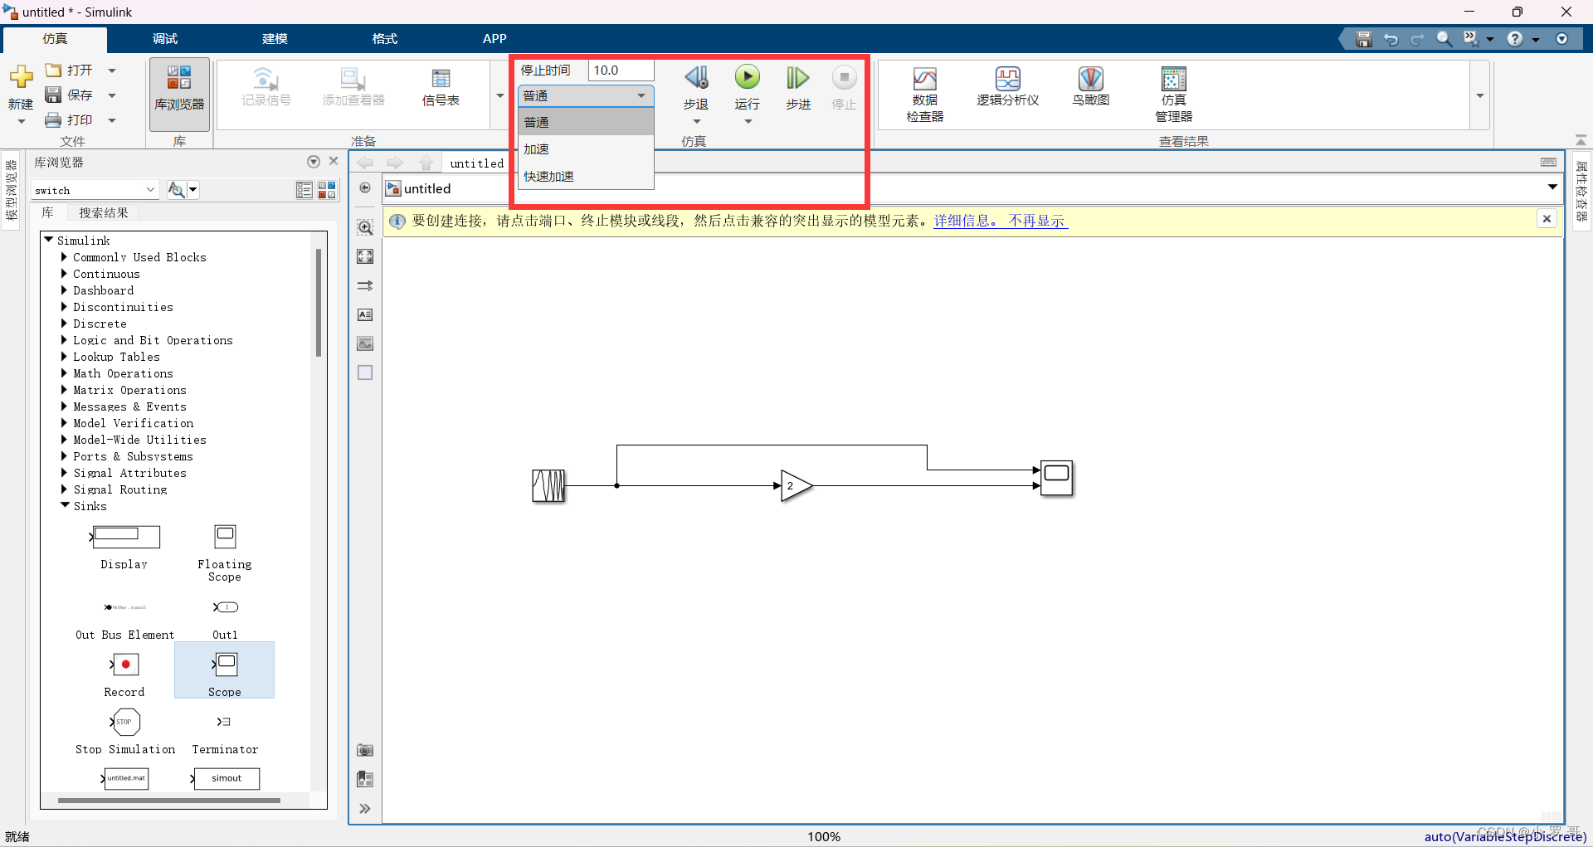Image resolution: width=1593 pixels, height=847 pixels.
Task: Click the Image icon in canvas palette
Action: [x=365, y=343]
